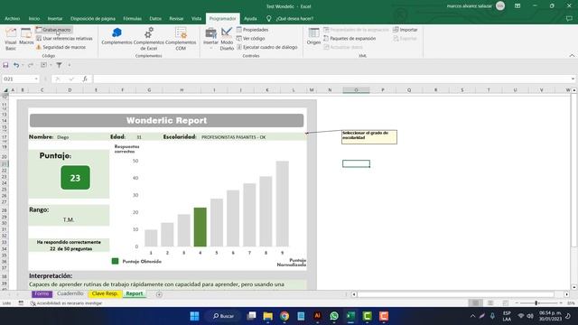Screen dimensions: 578x325
Task: Select the Forms sheet tab
Action: click(x=42, y=293)
